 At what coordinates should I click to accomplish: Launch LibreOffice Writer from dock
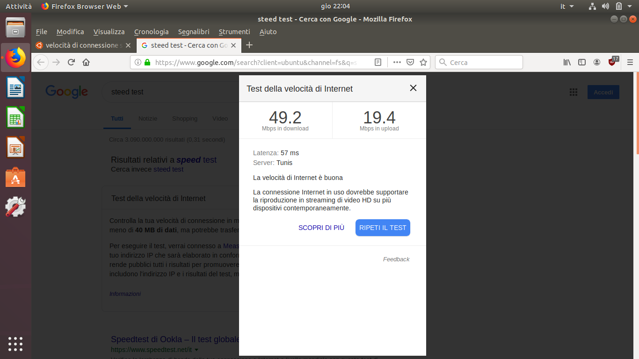click(x=15, y=87)
